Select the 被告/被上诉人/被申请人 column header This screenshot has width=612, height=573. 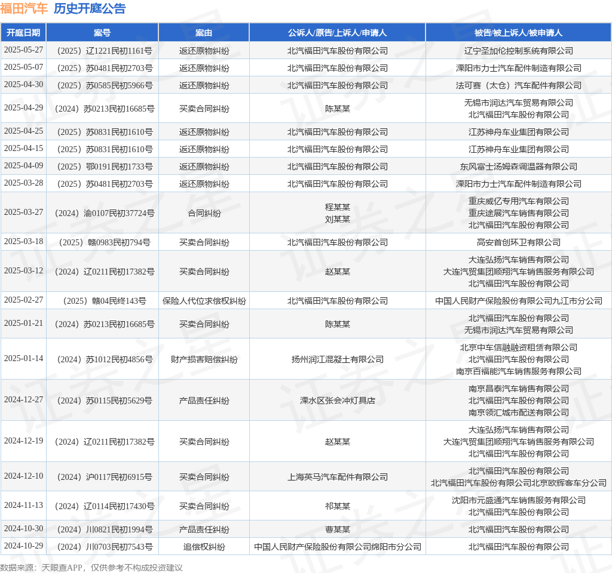pos(518,33)
